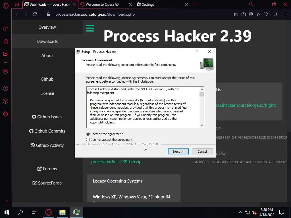Open the Github Commits link

[47, 131]
